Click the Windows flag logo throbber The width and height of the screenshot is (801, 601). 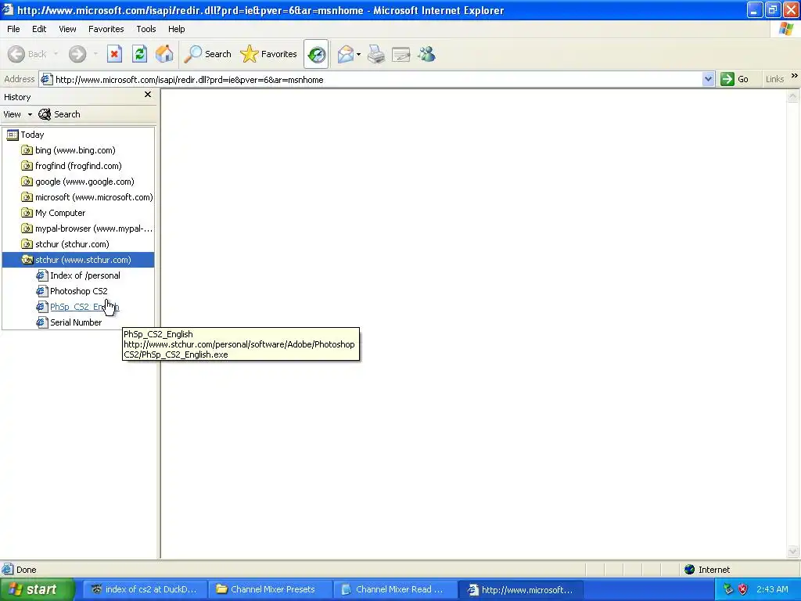[x=785, y=29]
